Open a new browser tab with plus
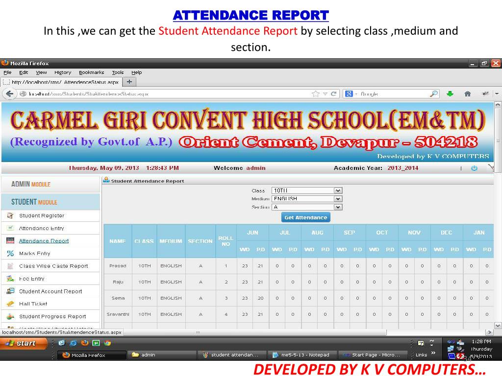 pyautogui.click(x=129, y=82)
